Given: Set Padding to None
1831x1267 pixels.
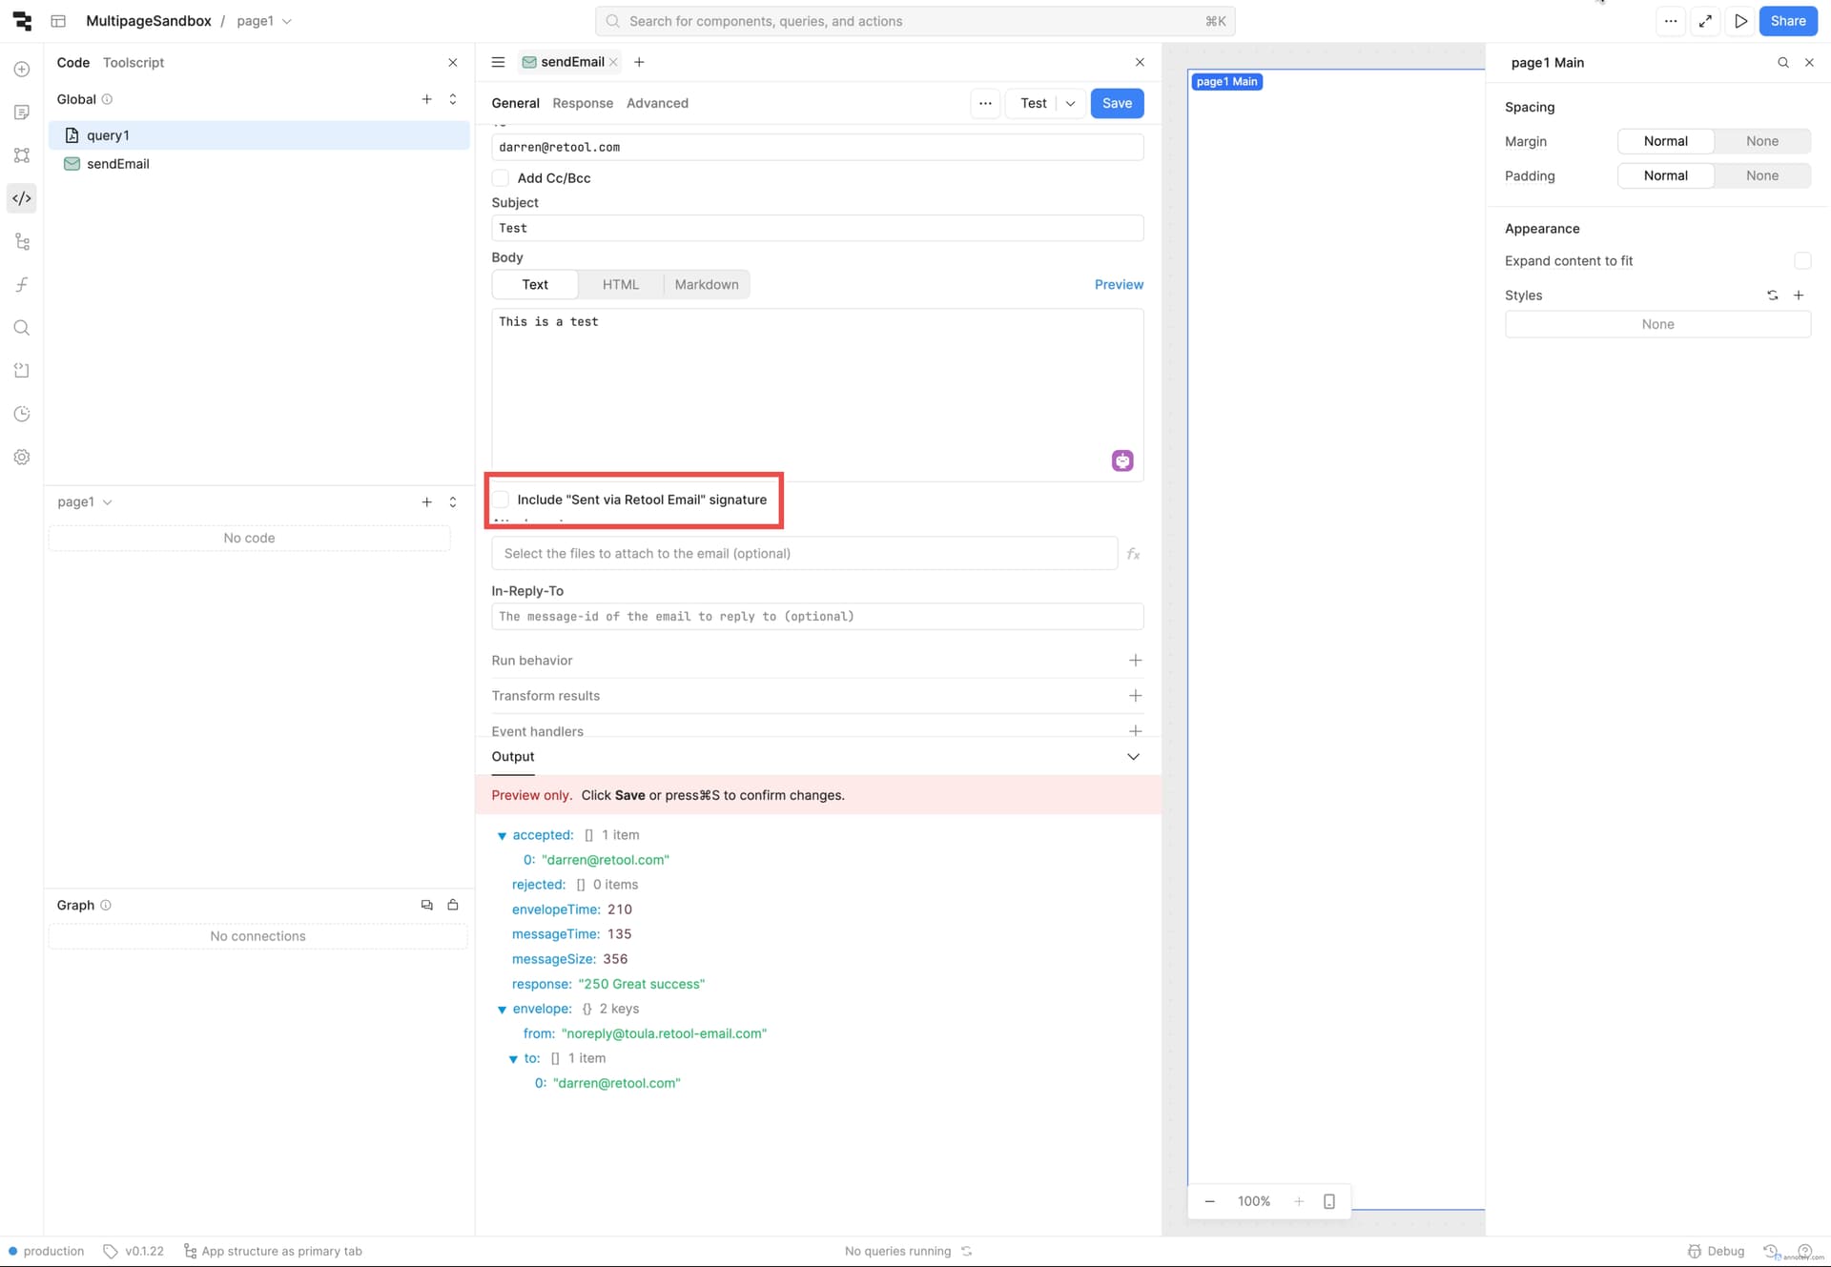Looking at the screenshot, I should click(1761, 176).
